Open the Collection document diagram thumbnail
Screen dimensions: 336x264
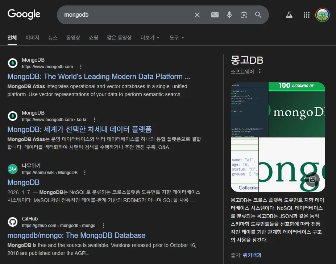(x=245, y=165)
